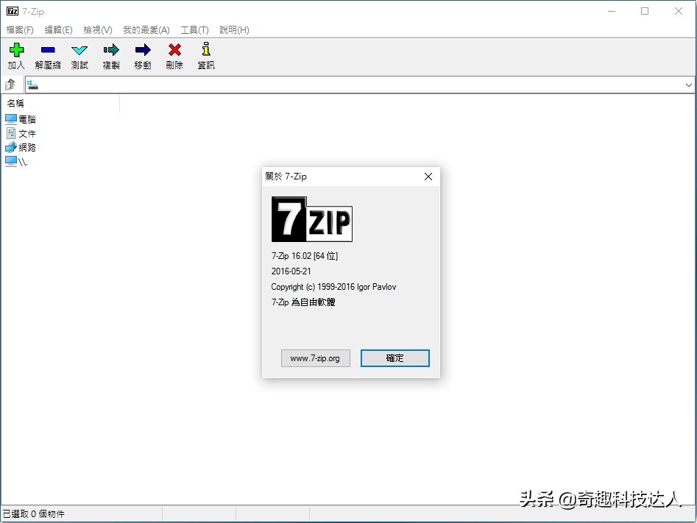The height and width of the screenshot is (523, 697).
Task: Click the 2016-05-21 date text
Action: pyautogui.click(x=291, y=271)
